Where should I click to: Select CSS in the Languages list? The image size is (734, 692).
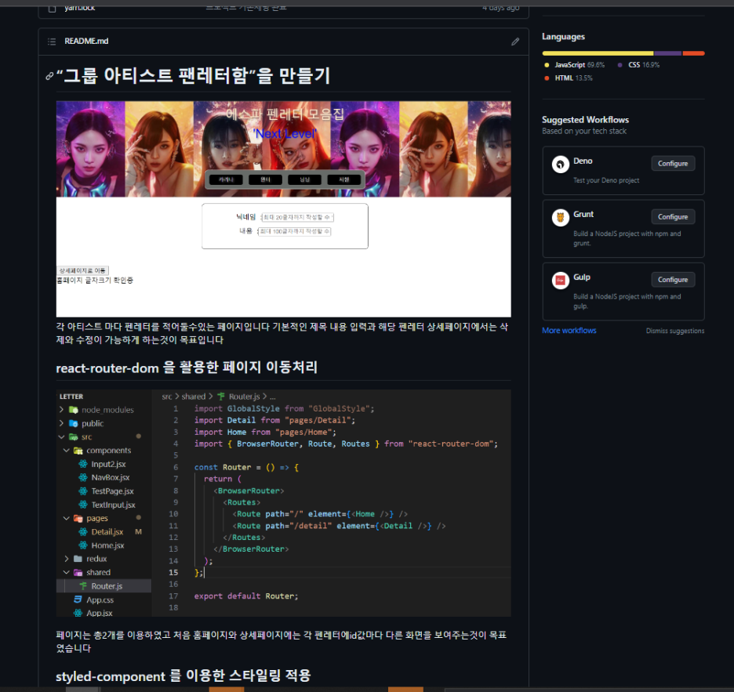click(638, 65)
